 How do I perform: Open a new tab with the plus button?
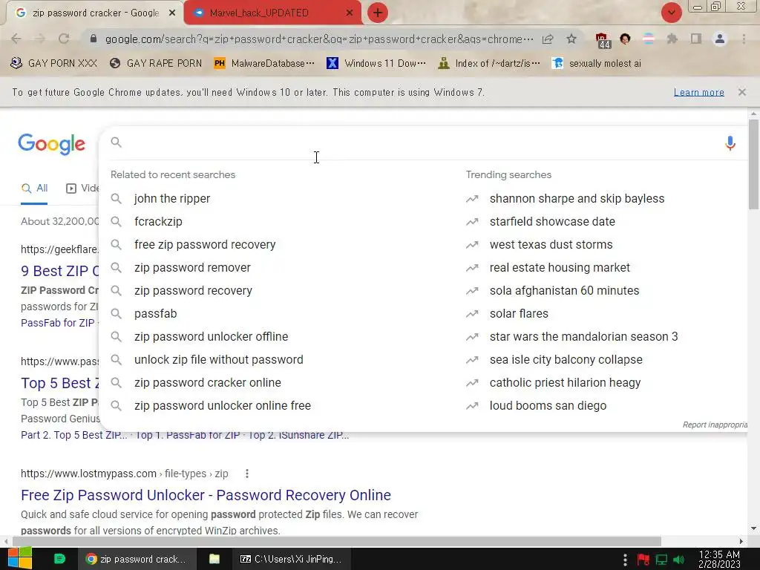tap(378, 13)
